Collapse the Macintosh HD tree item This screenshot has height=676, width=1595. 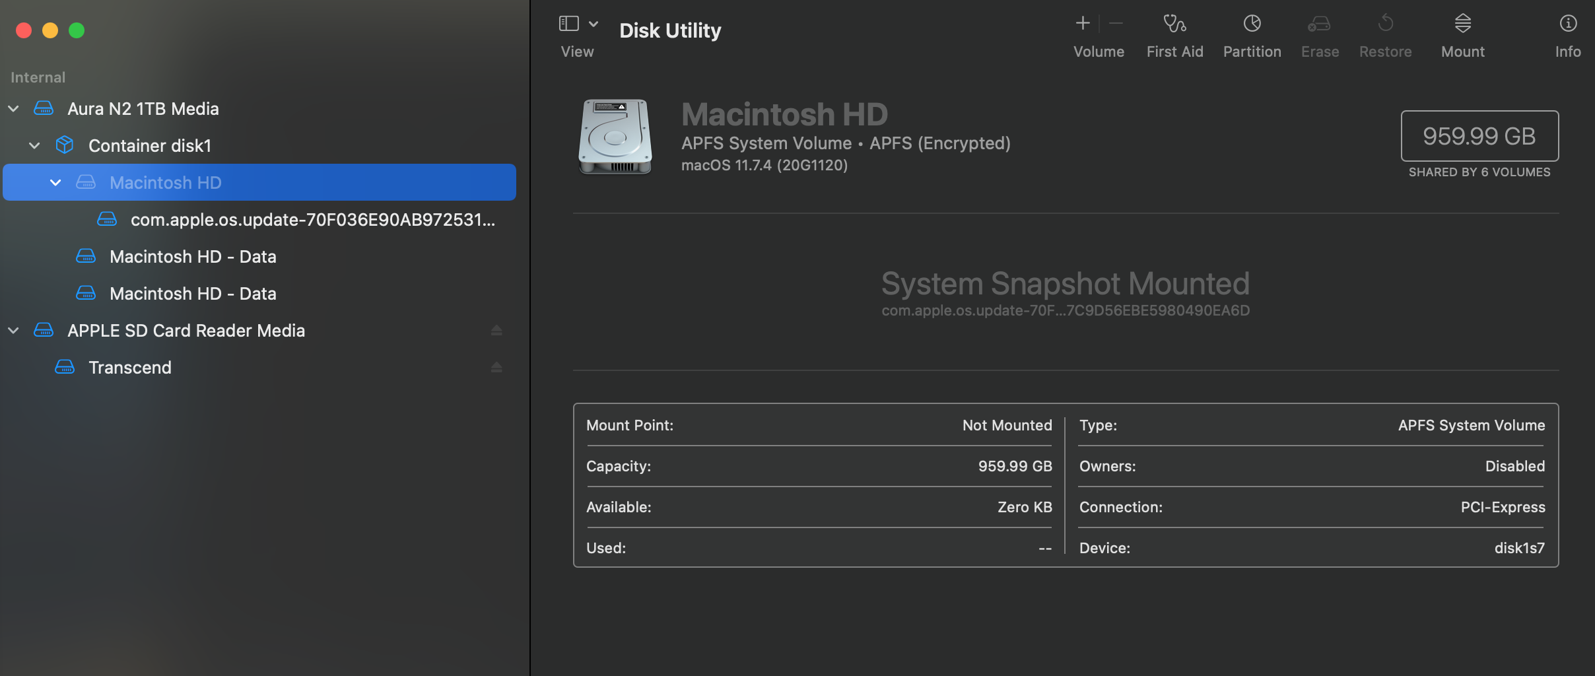pos(55,182)
